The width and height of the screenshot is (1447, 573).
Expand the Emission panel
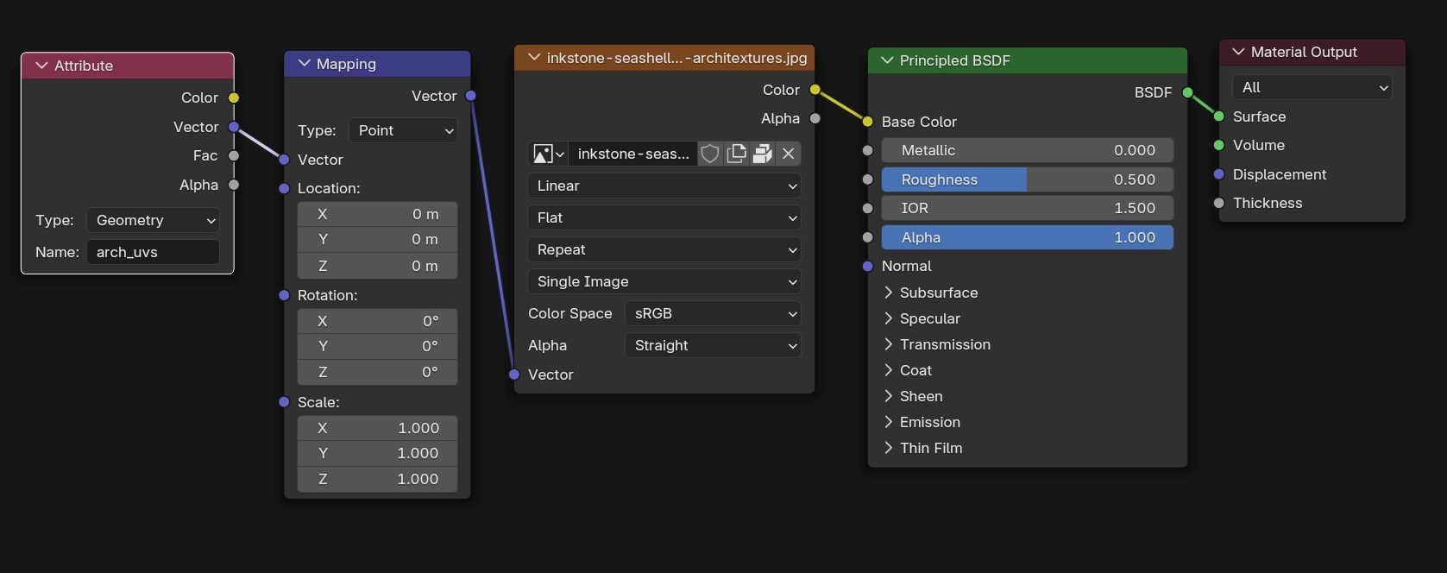pyautogui.click(x=889, y=422)
